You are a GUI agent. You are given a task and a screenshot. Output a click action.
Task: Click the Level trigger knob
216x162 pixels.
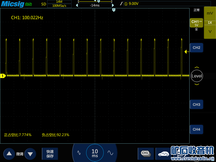pos(197,76)
